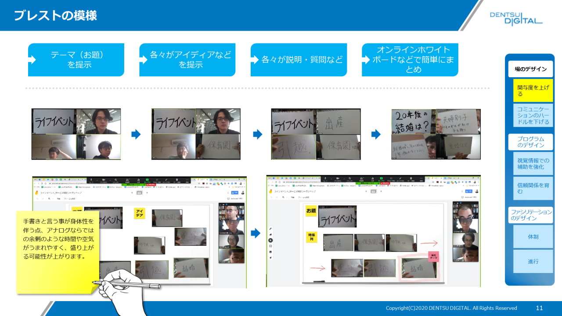Screen dimensions: 562x316
Task: Click the green share-screen icon in right Zoom bar
Action: (382, 180)
